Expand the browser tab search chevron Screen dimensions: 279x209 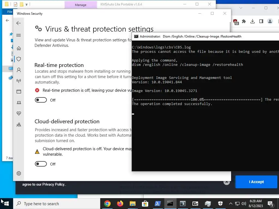(x=241, y=8)
